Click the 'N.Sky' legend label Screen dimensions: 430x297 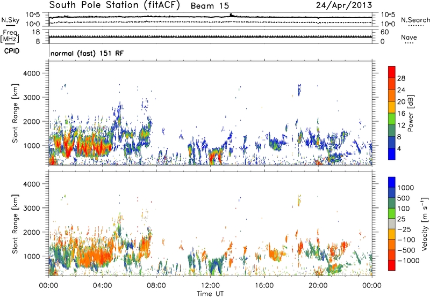click(x=10, y=20)
